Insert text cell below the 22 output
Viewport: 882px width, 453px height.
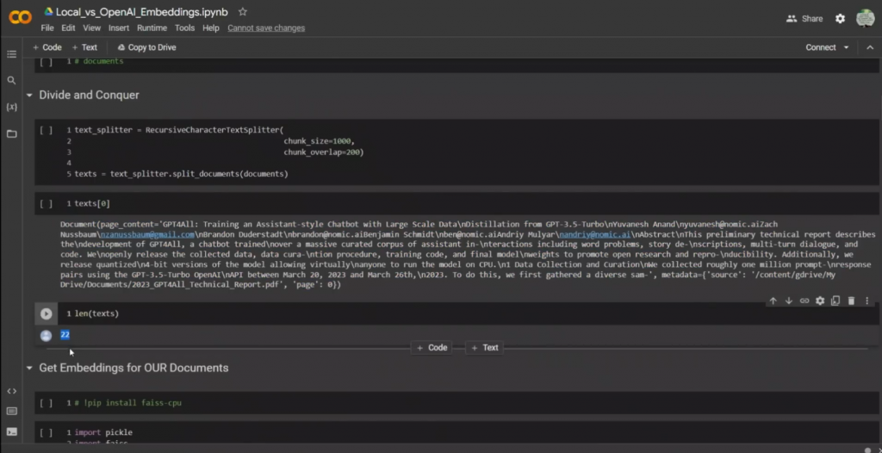coord(486,348)
